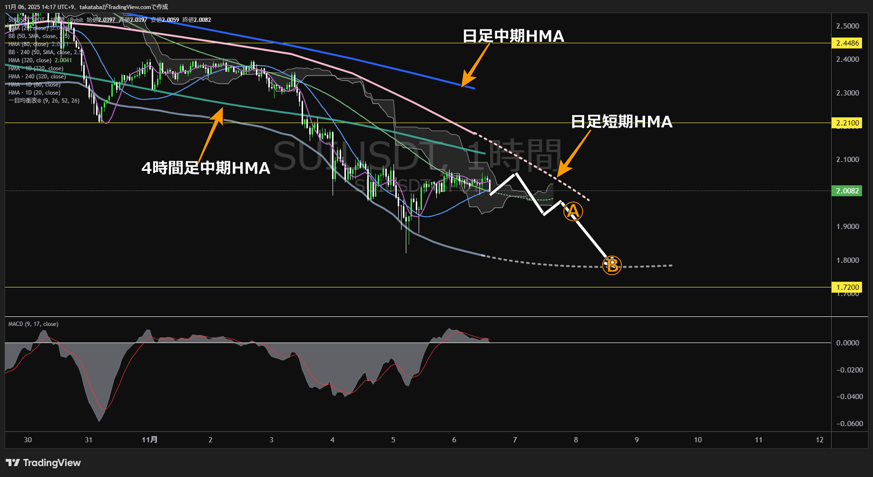
Task: Click the 2.4000 price axis value
Action: (x=847, y=59)
